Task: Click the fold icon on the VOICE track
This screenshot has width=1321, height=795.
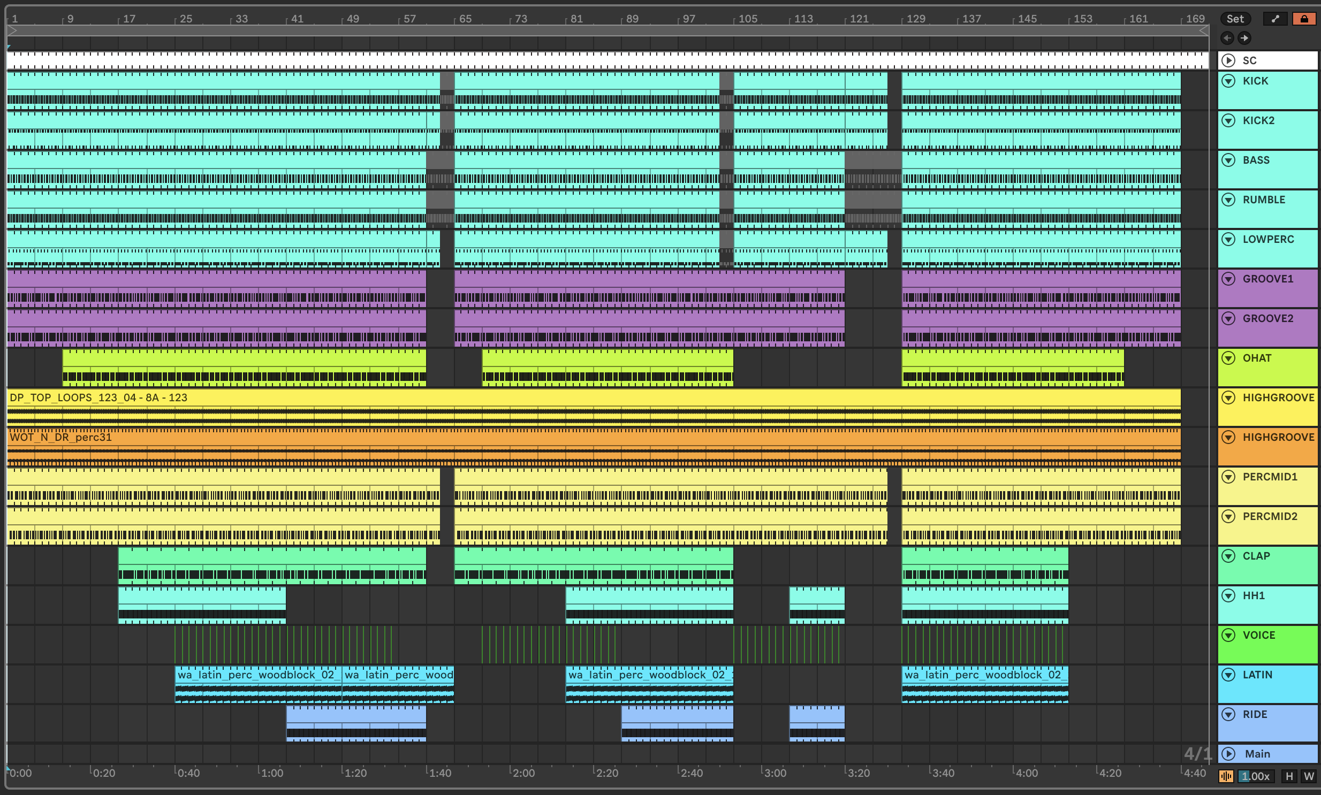Action: (1228, 635)
